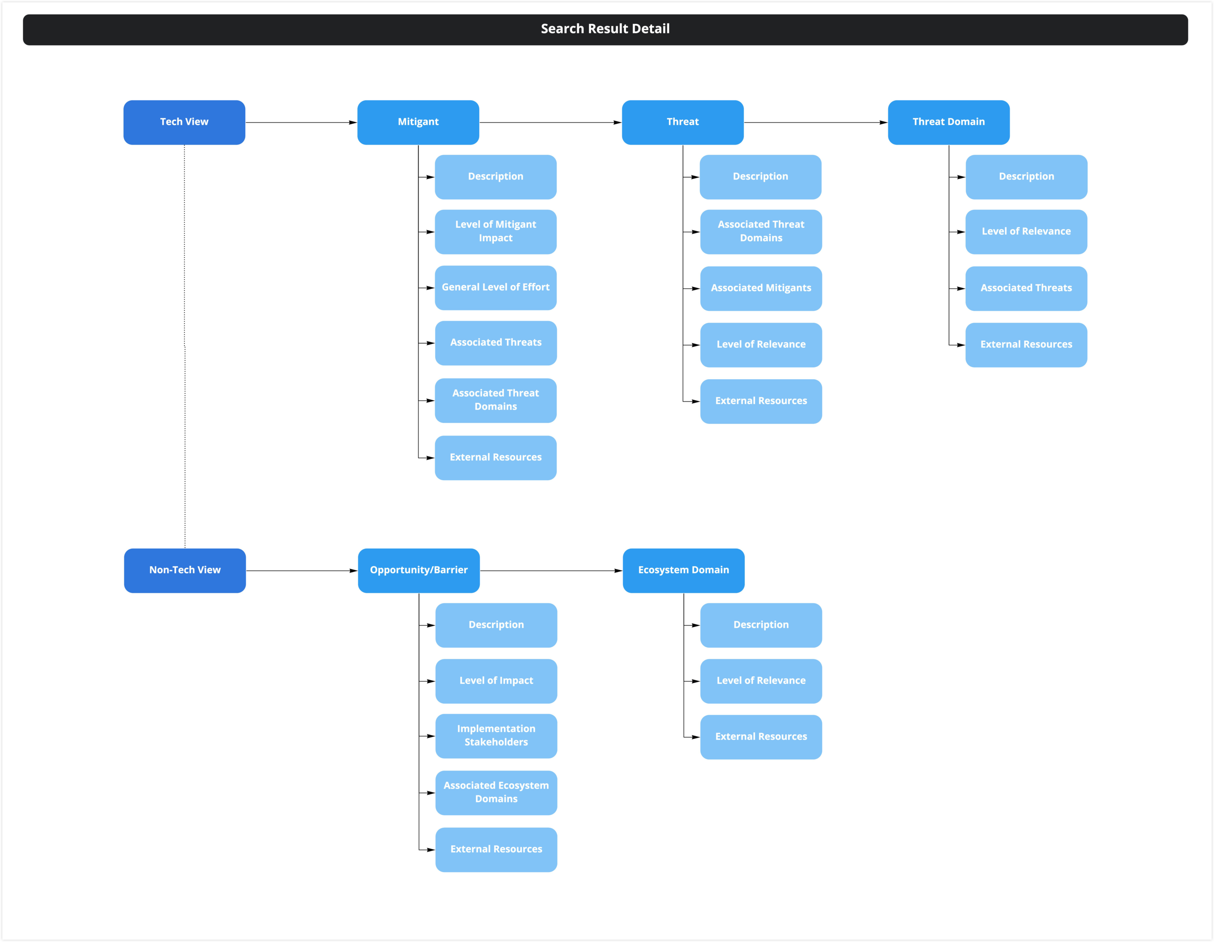Click Associated Mitigants under Threat
Screen dimensions: 1214x942
(x=760, y=288)
